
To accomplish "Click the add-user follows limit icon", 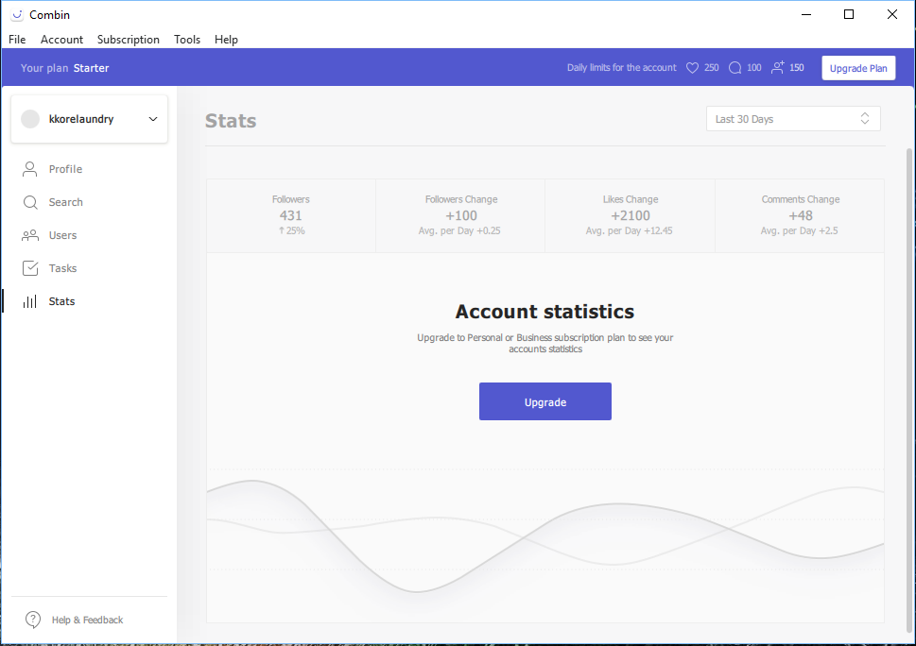I will [778, 68].
